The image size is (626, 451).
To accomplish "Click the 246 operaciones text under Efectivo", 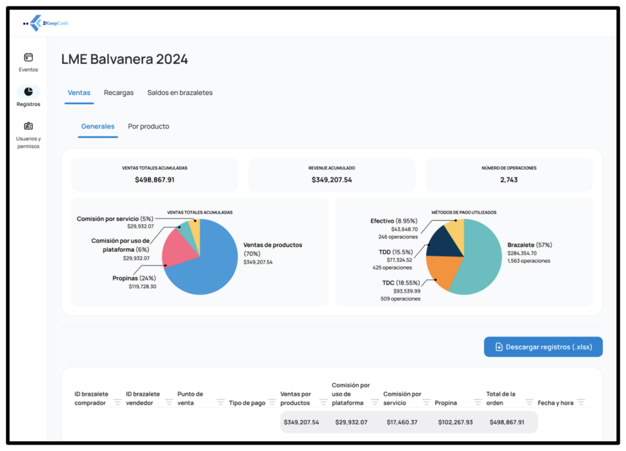I will tap(398, 237).
